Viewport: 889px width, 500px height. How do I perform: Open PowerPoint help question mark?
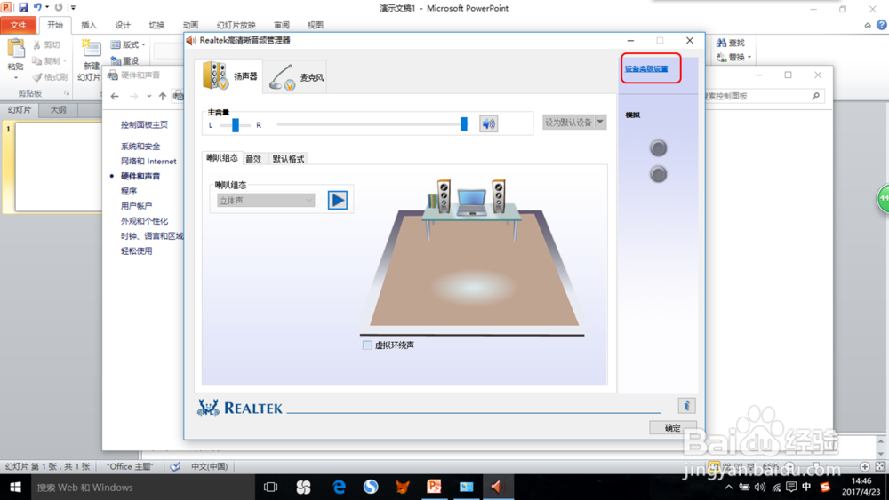[x=882, y=25]
